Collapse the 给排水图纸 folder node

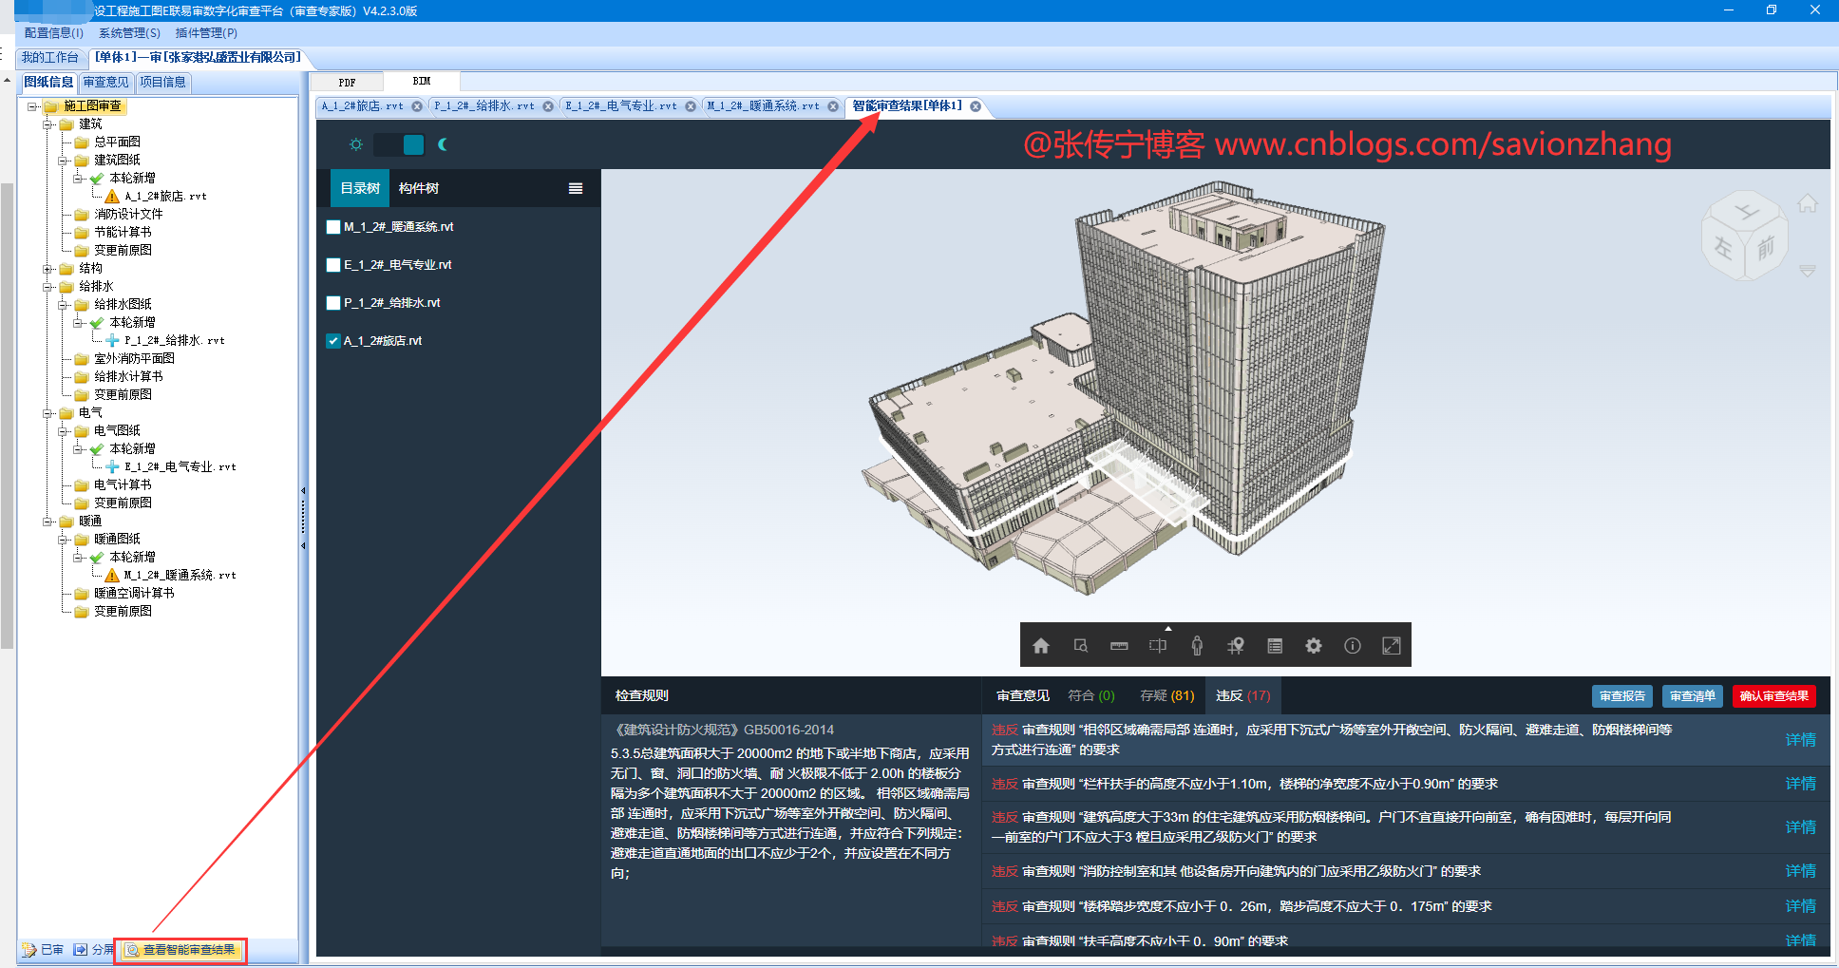pos(63,305)
